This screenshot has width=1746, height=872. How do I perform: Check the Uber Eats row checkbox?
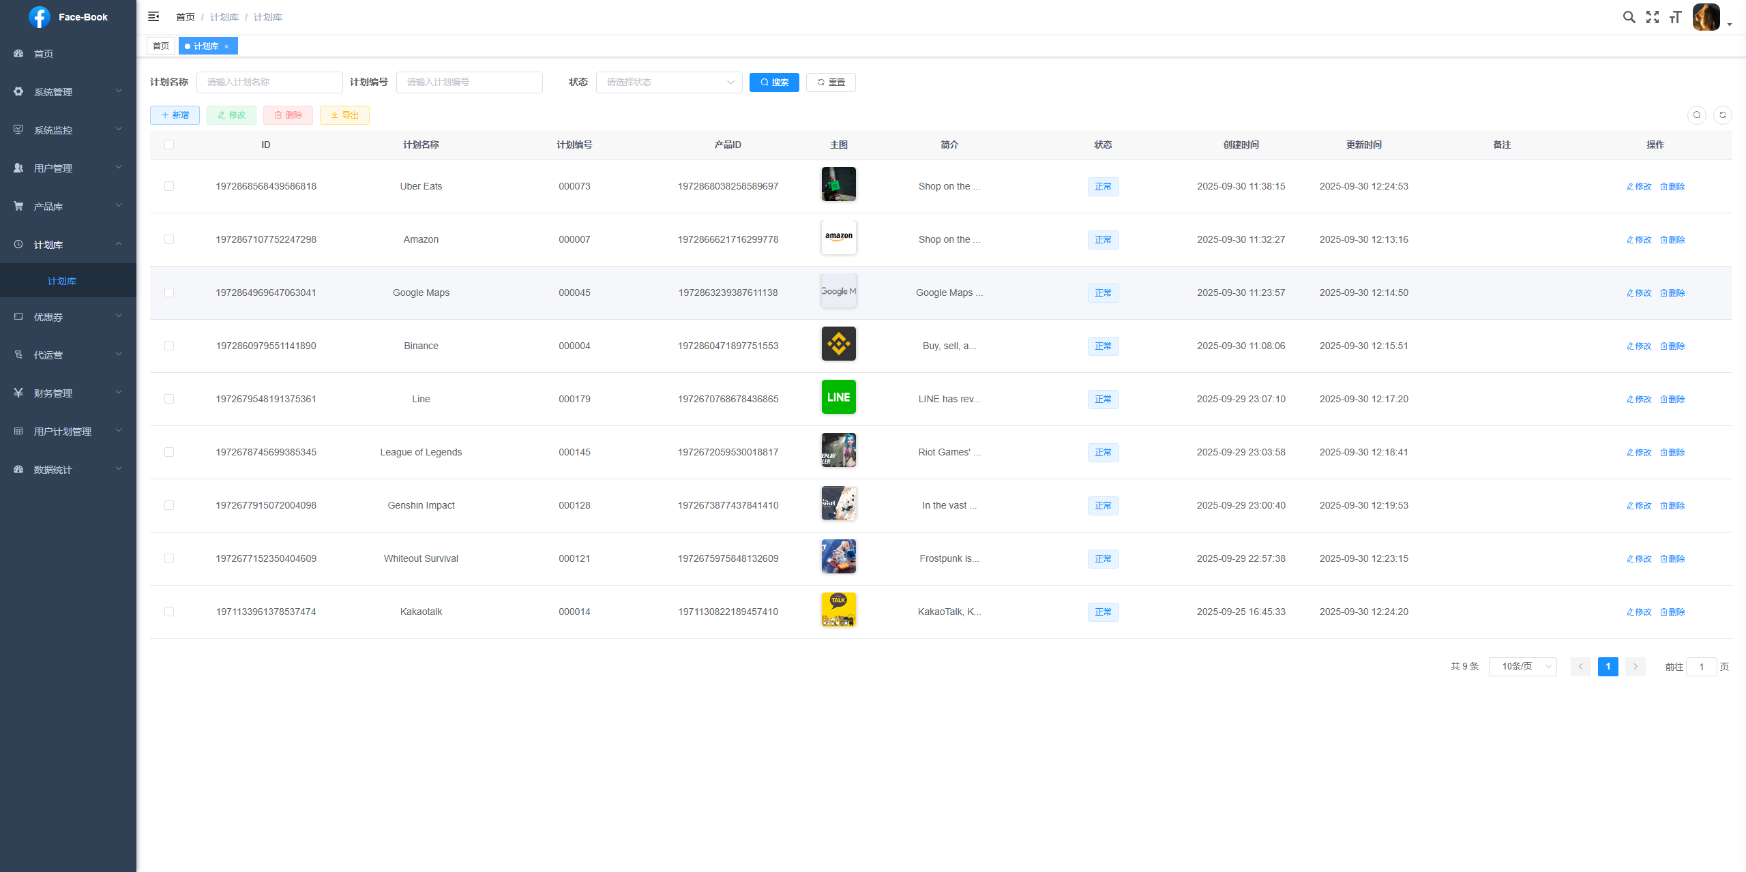[x=169, y=186]
